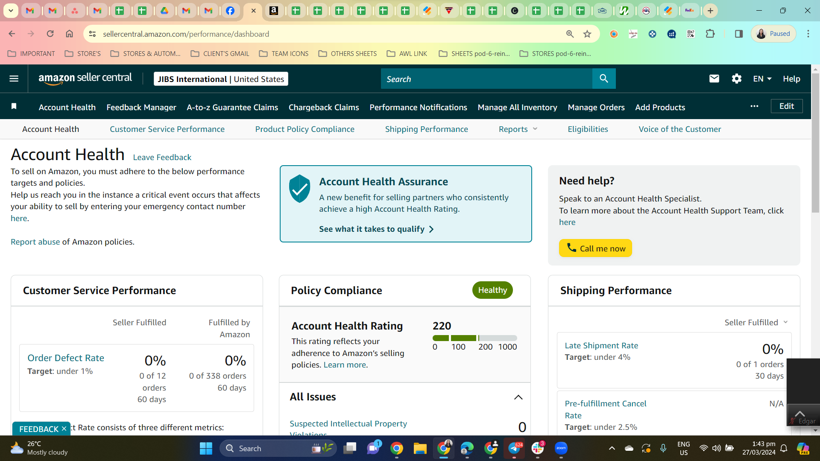This screenshot has width=820, height=461.
Task: Click the Account Health Rating progress bar
Action: (474, 338)
